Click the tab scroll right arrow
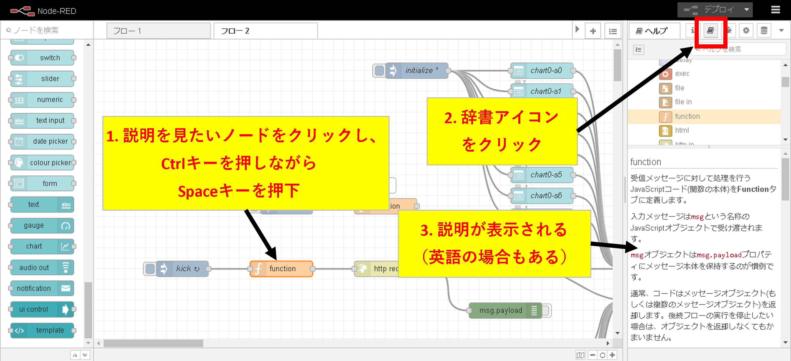Screen dimensions: 791x361 click(x=577, y=29)
